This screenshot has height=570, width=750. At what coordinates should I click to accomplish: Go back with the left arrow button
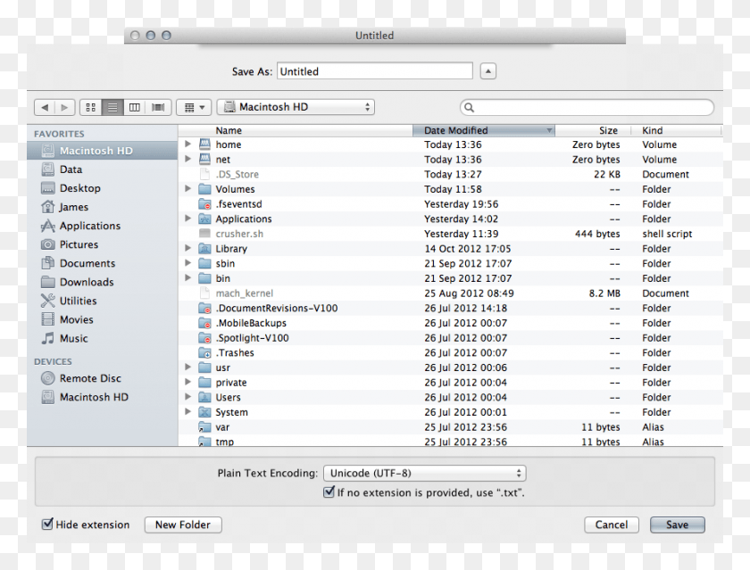coord(45,107)
